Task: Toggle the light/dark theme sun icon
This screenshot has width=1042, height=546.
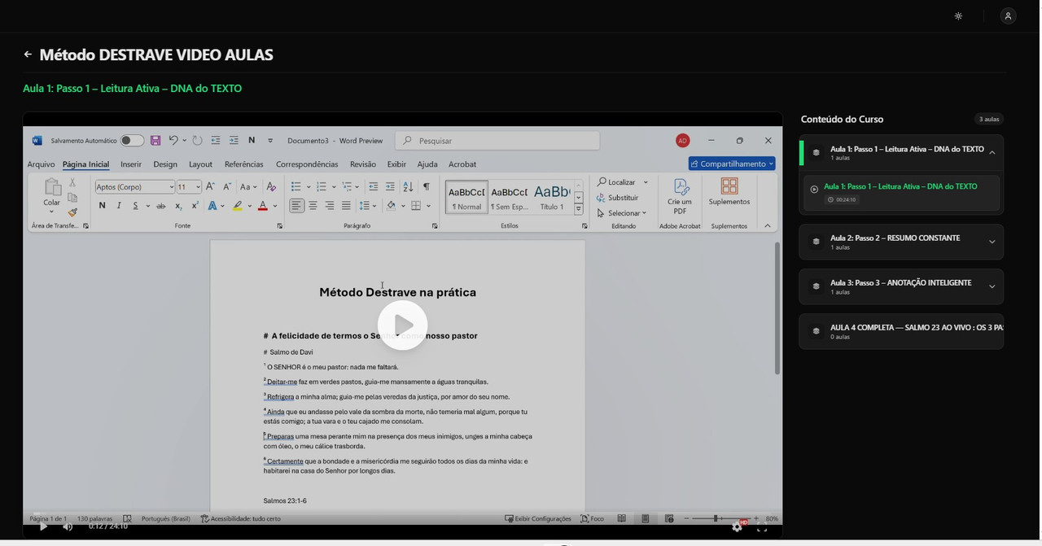Action: click(x=958, y=16)
